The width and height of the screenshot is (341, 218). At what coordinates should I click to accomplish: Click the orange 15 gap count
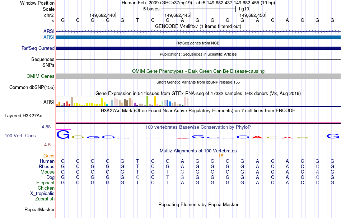[x=221, y=156]
